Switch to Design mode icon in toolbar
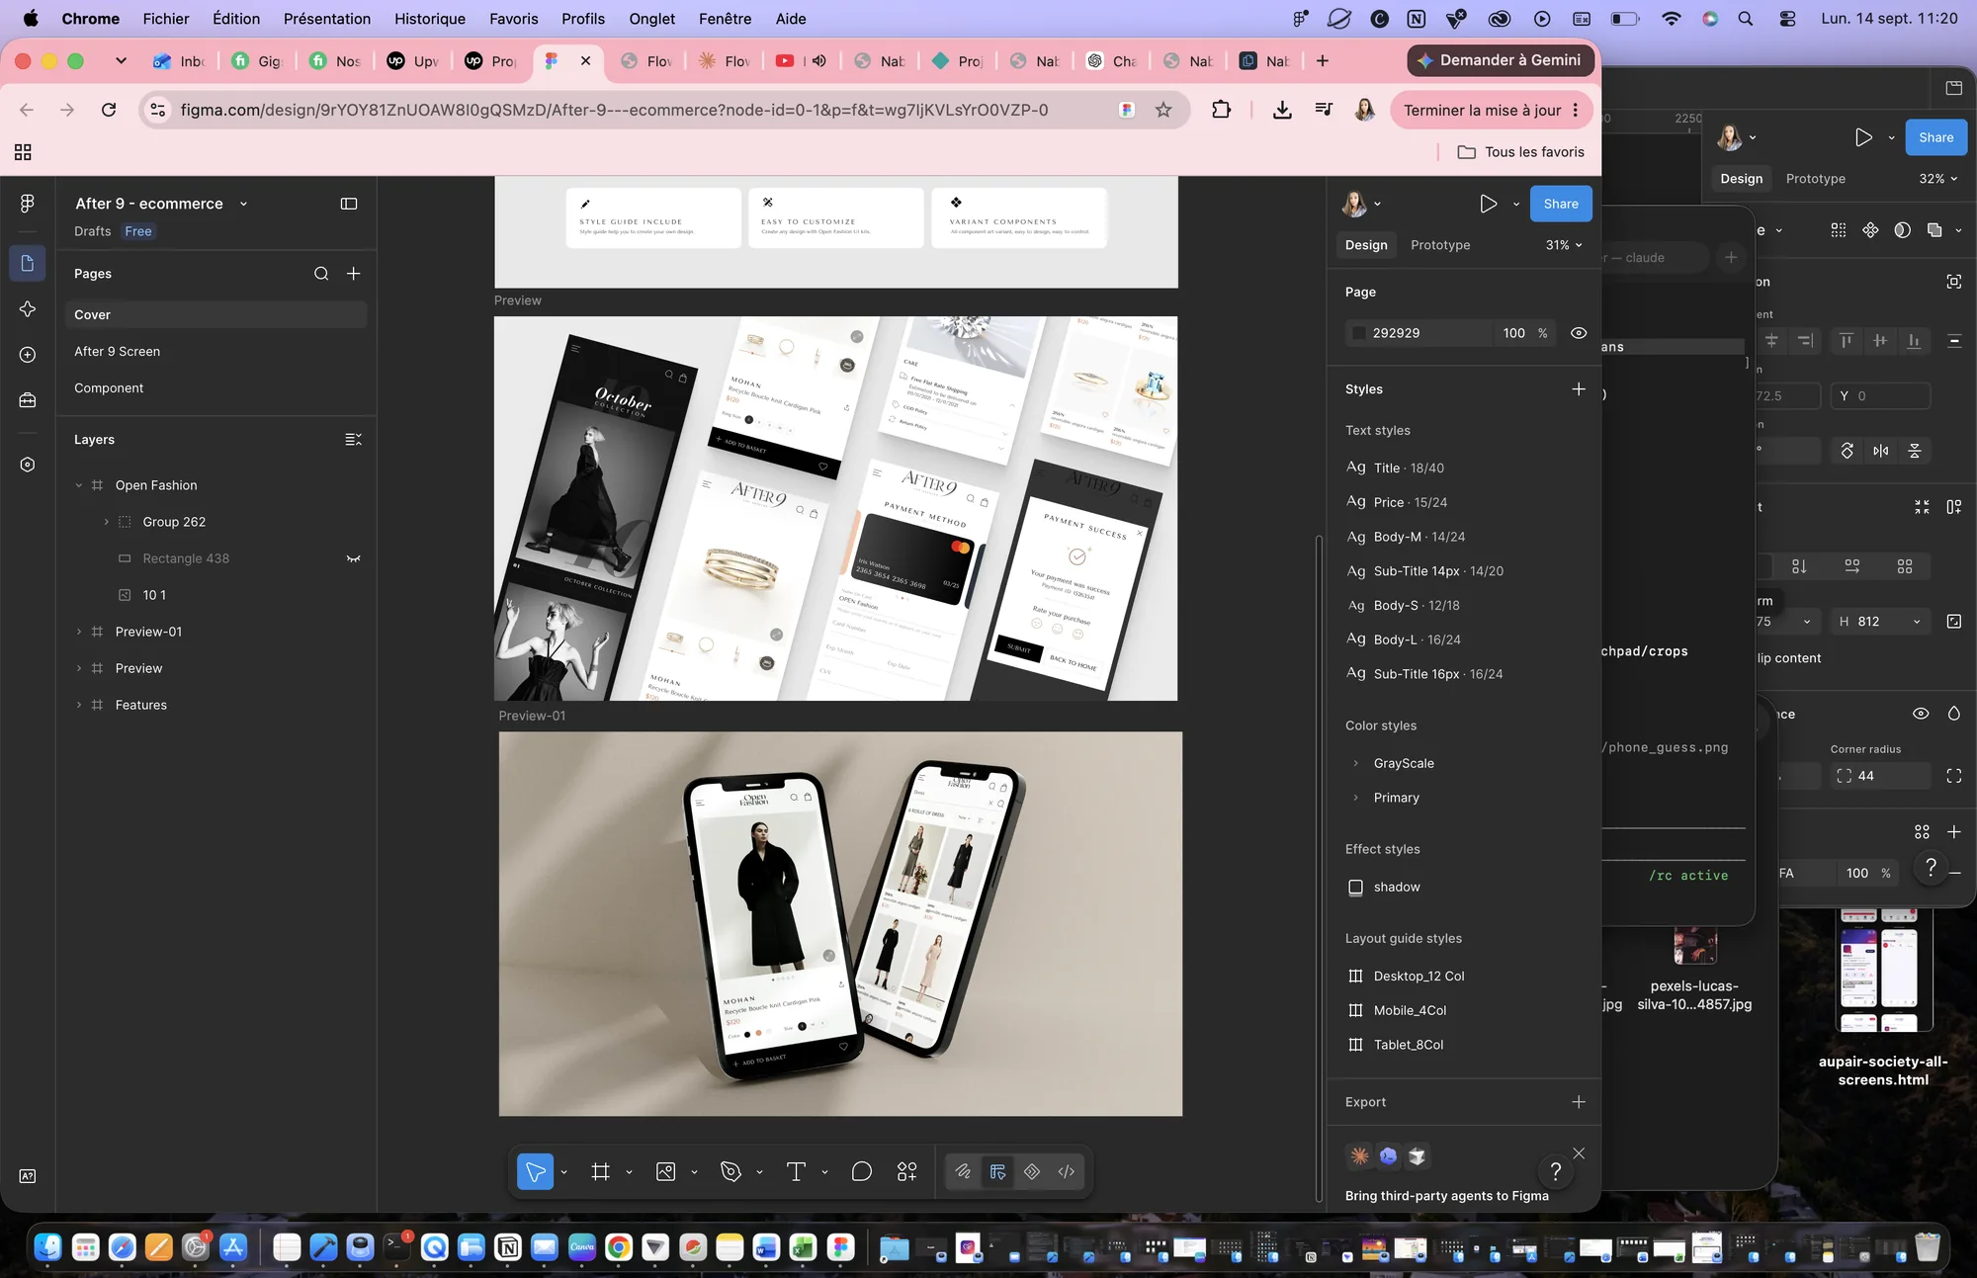Image resolution: width=1977 pixels, height=1278 pixels. [997, 1172]
